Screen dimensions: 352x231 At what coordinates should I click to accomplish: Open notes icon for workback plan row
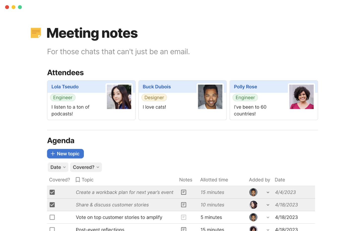pyautogui.click(x=184, y=192)
